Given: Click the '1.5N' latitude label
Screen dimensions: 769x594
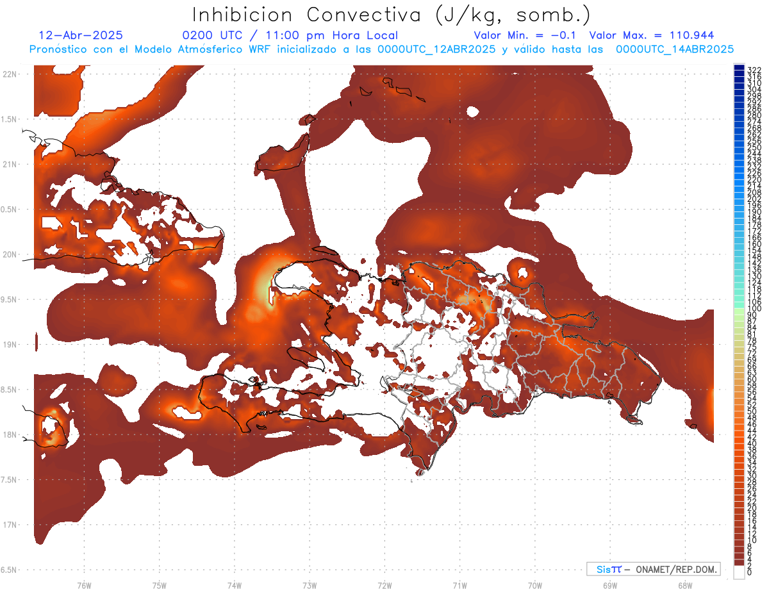Looking at the screenshot, I should click(x=9, y=119).
